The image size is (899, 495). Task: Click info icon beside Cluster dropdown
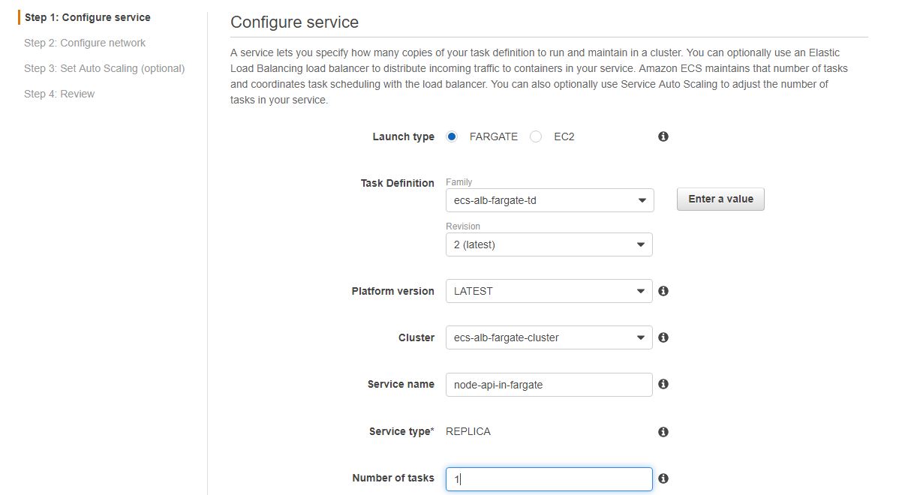pos(663,337)
